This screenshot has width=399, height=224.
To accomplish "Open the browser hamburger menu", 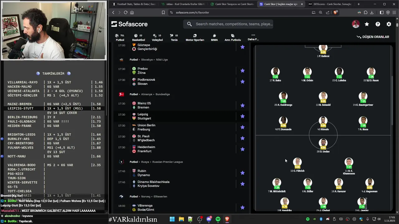I will [x=394, y=12].
